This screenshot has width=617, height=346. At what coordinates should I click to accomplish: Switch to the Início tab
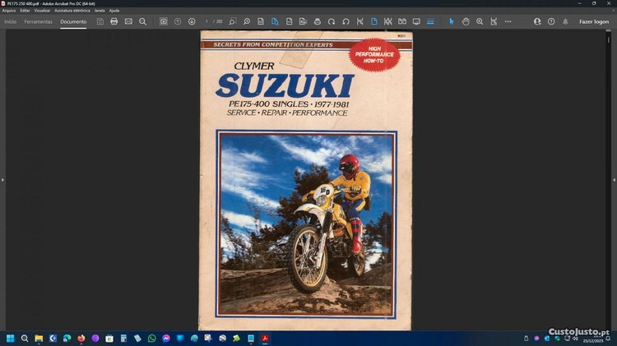pyautogui.click(x=11, y=21)
